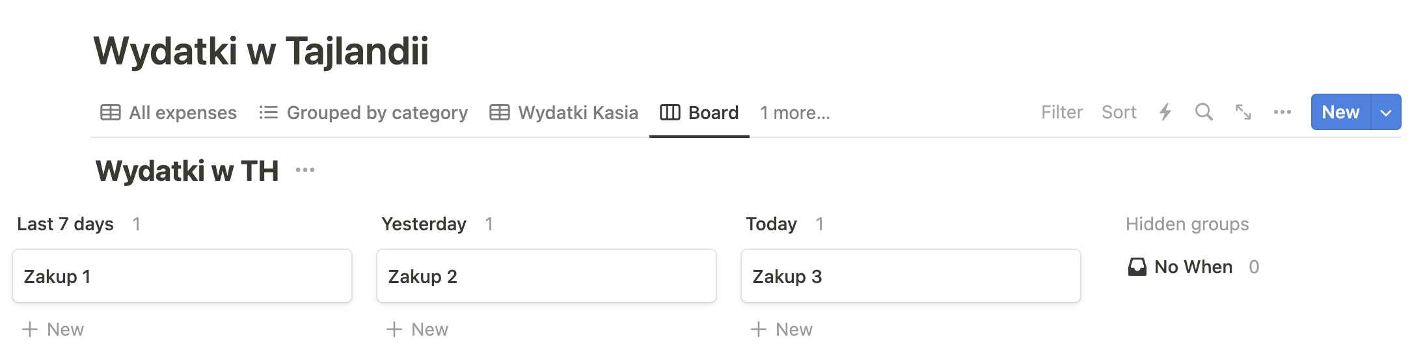The image size is (1425, 363).
Task: Expand the blue New button dropdown arrow
Action: click(1386, 113)
